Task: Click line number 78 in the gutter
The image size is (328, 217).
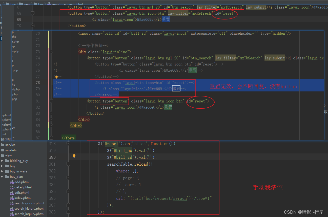Action: (x=38, y=83)
